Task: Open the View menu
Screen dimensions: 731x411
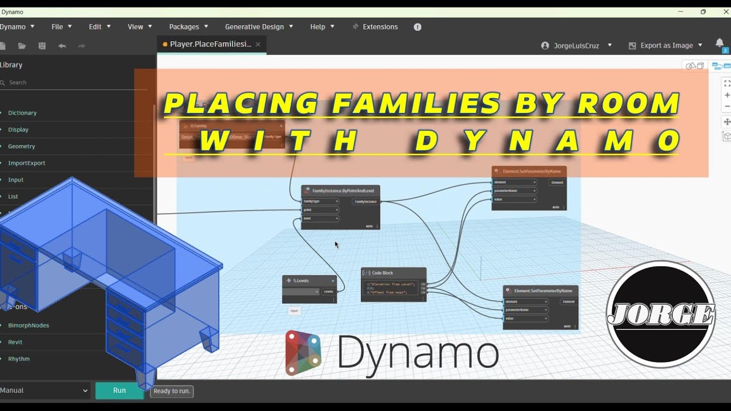Action: 140,27
